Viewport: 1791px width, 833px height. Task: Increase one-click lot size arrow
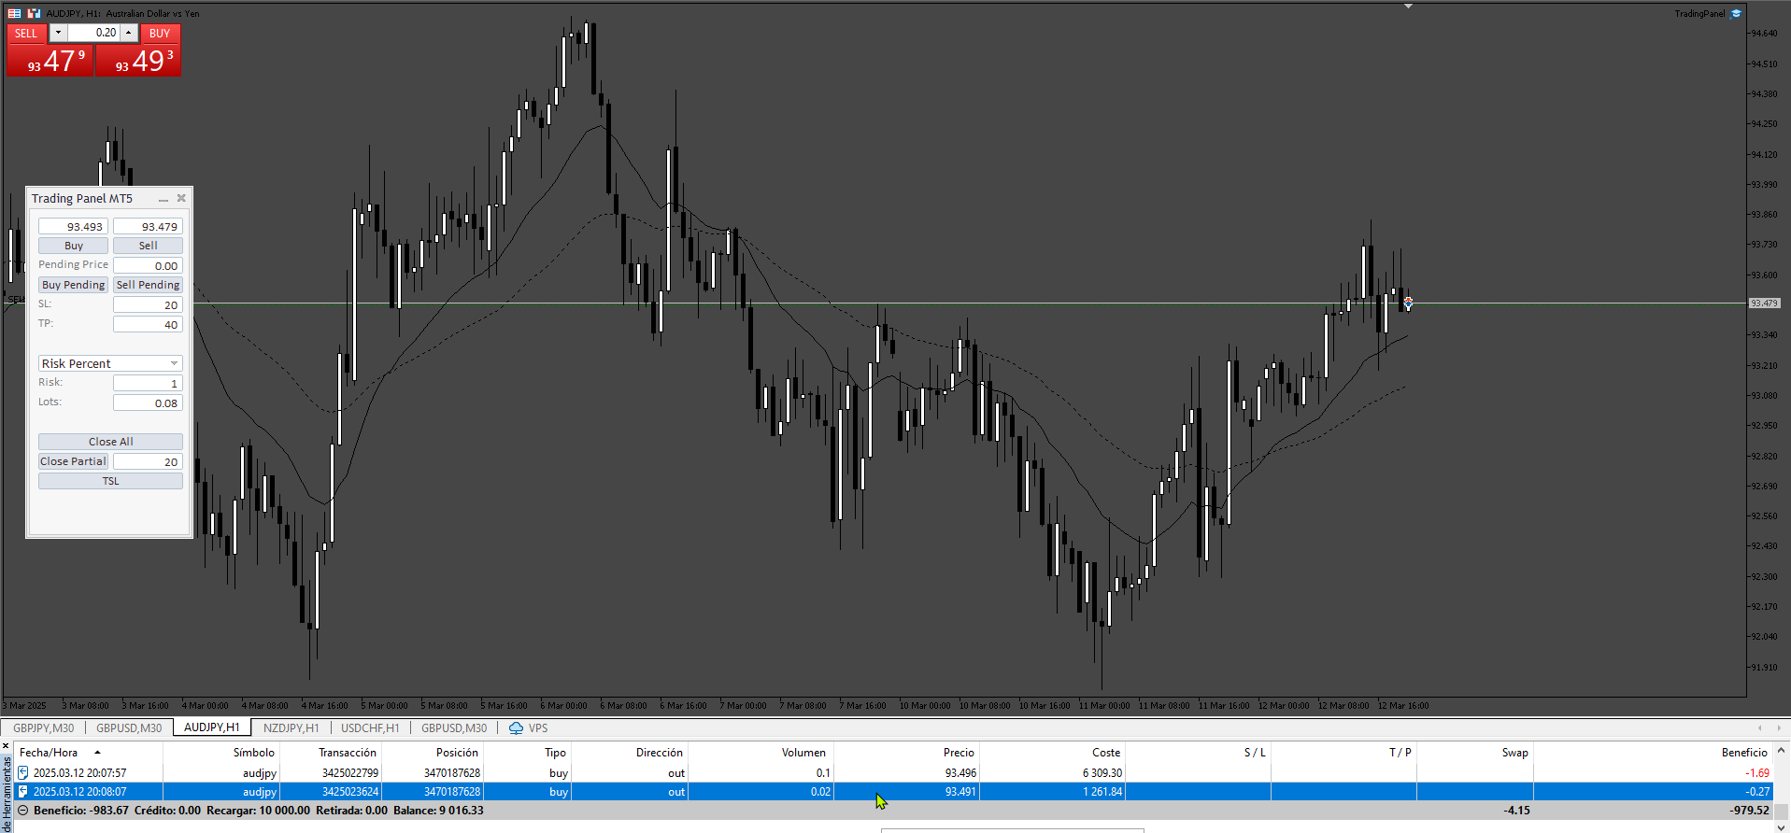point(129,33)
